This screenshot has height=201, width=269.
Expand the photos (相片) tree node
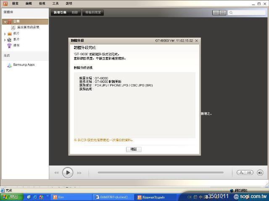click(x=5, y=33)
